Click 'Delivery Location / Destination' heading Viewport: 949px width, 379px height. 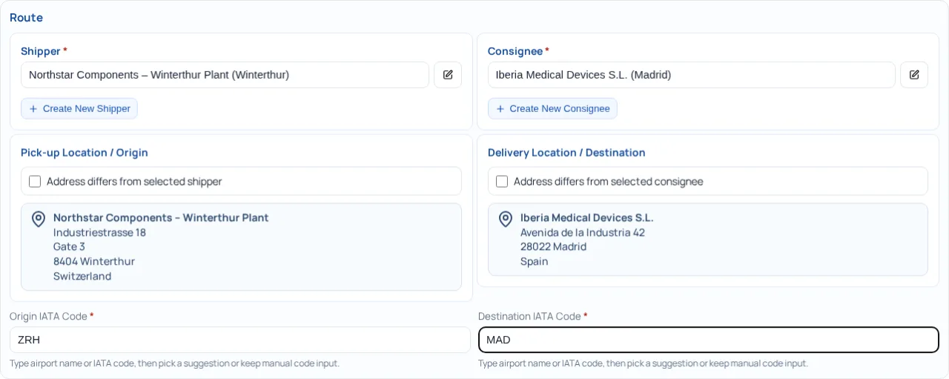[566, 153]
